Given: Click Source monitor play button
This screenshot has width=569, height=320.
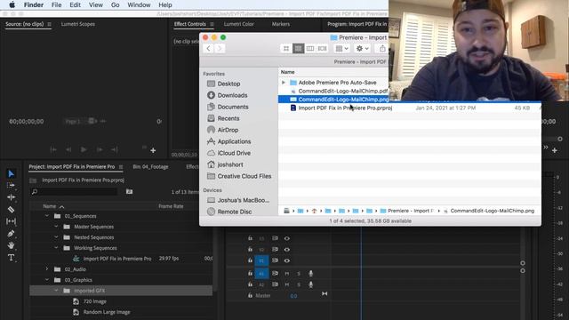Looking at the screenshot, I should (x=84, y=149).
